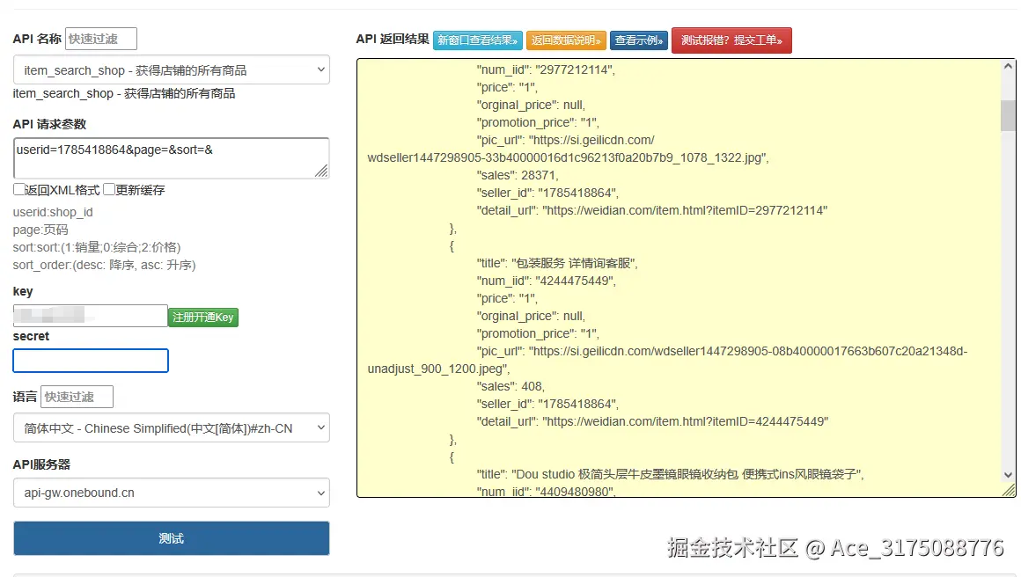The width and height of the screenshot is (1021, 577).
Task: Click the result panel scrollbar thumb
Action: point(1008,115)
